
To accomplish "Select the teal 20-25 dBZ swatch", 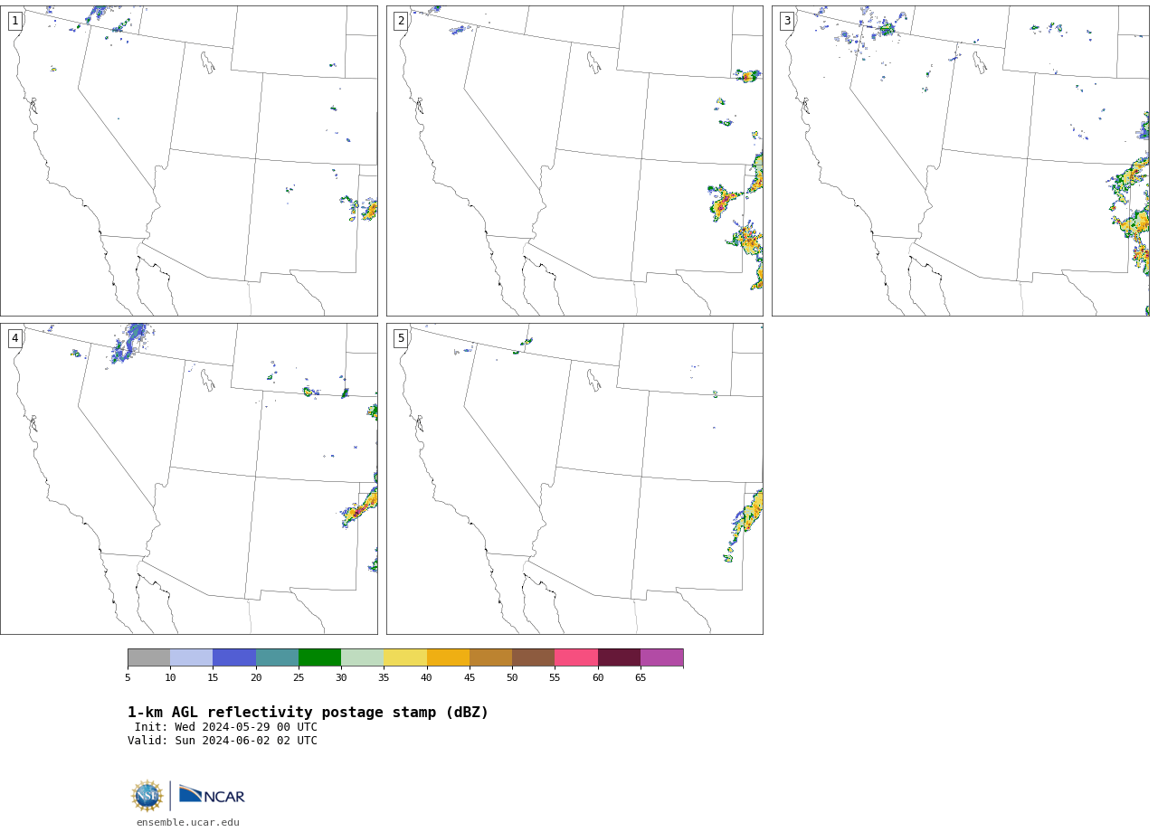I will (x=277, y=657).
